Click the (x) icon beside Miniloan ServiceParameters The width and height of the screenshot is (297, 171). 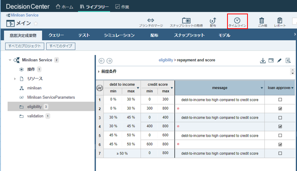pyautogui.click(x=22, y=98)
